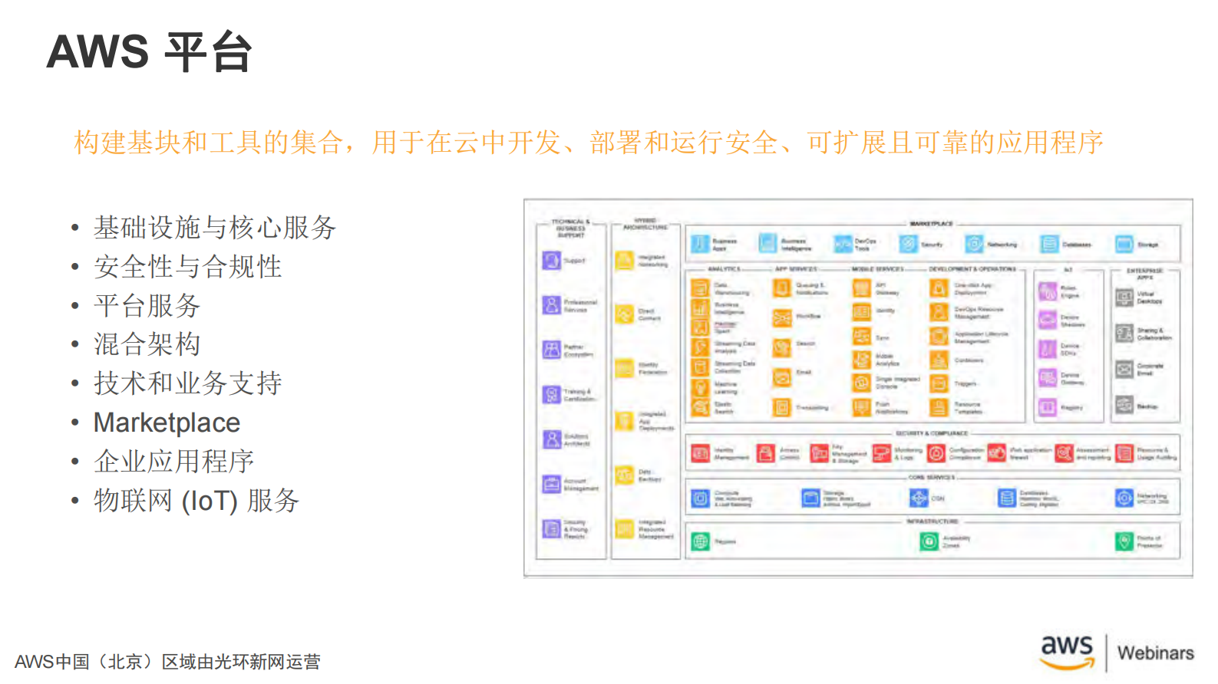Click the '安全性与合规性' bullet text
Viewport: 1218px width, 684px height.
click(x=187, y=267)
